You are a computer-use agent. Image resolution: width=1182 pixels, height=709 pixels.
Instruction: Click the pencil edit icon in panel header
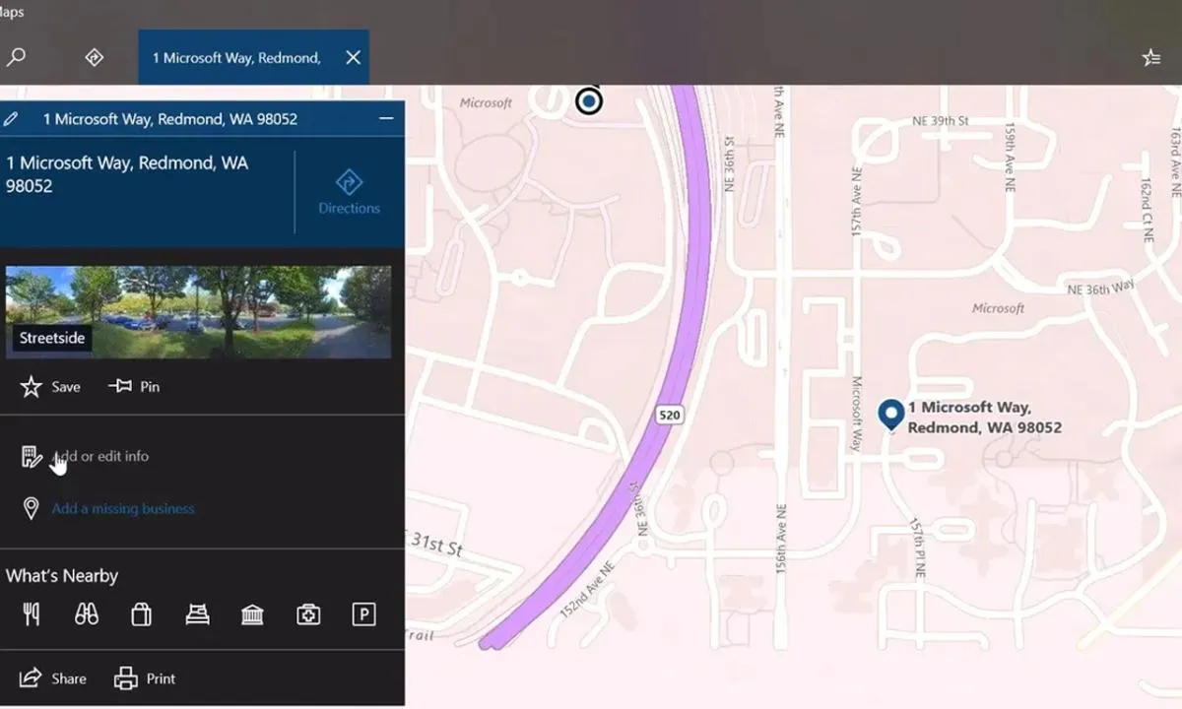coord(11,119)
